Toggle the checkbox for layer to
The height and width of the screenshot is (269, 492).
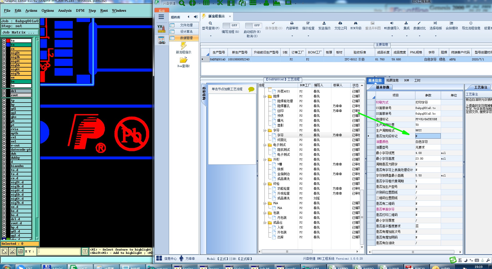tap(4, 41)
